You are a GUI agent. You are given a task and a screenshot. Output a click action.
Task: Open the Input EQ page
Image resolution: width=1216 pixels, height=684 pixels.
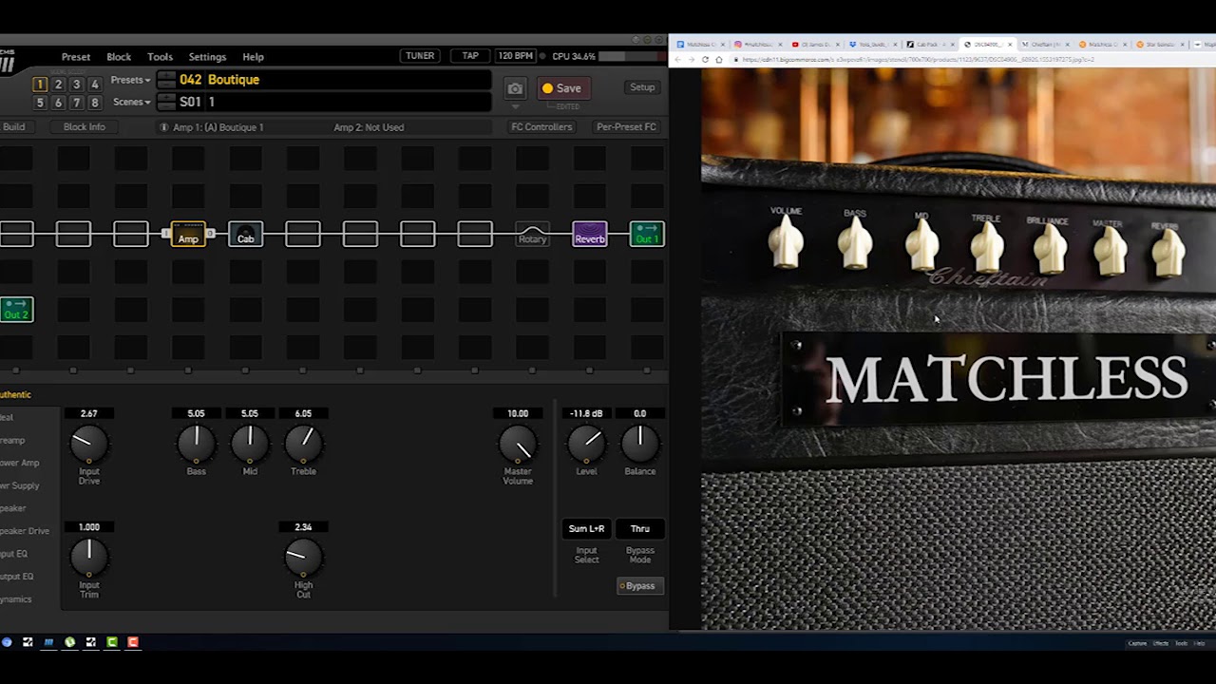point(16,554)
